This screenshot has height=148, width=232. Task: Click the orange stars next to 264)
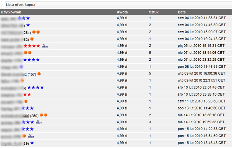click(x=36, y=32)
